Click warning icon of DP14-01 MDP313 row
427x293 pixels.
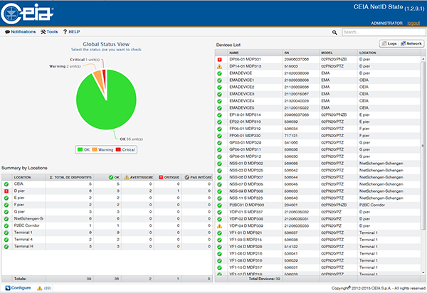pyautogui.click(x=219, y=66)
